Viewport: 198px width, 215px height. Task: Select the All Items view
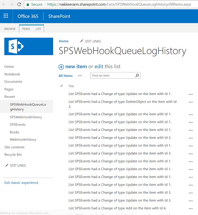[x=66, y=76]
